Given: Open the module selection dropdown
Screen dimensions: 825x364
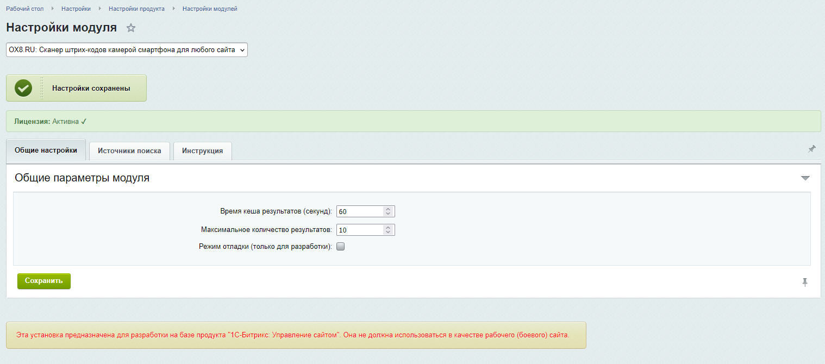Looking at the screenshot, I should coord(127,50).
